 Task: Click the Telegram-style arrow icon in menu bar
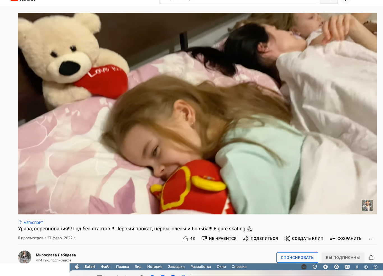(326, 267)
